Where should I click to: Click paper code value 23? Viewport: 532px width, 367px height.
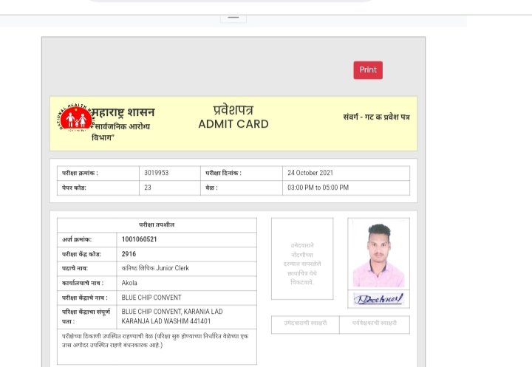pyautogui.click(x=148, y=188)
